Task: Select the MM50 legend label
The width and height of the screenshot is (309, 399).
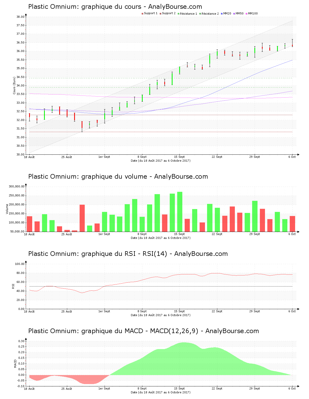Action: tap(239, 13)
